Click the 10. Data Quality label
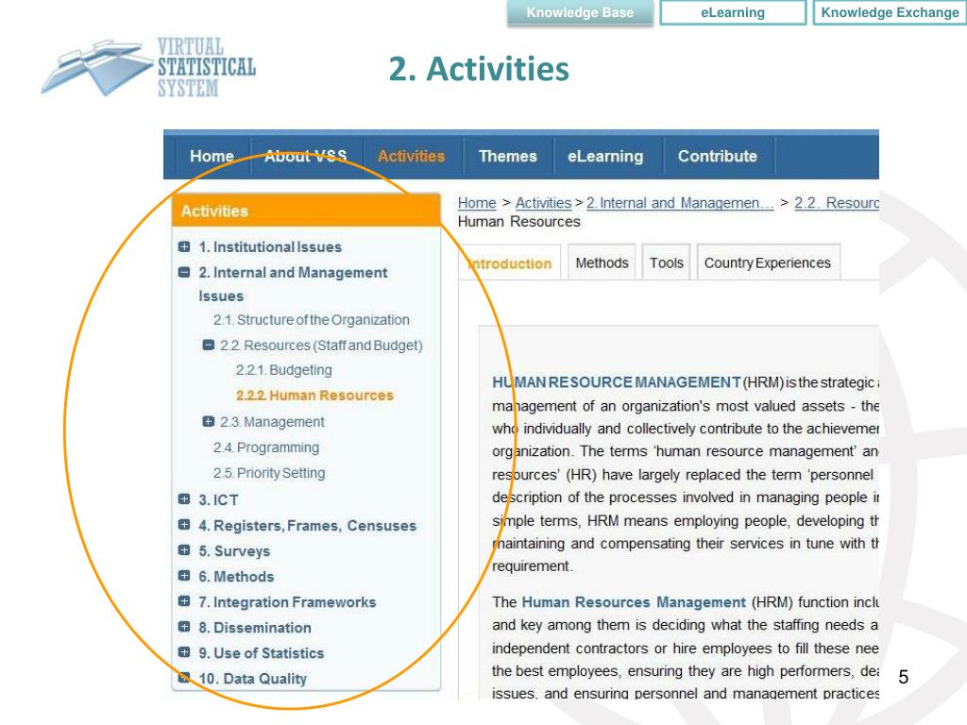 253,678
